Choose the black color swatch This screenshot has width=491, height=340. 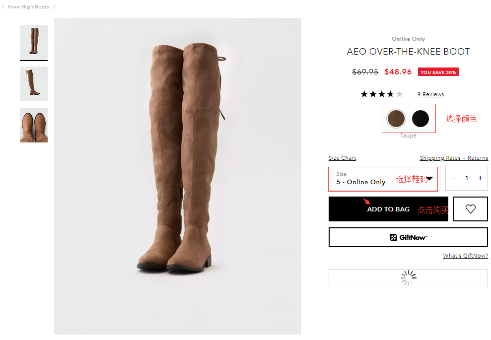click(x=421, y=119)
